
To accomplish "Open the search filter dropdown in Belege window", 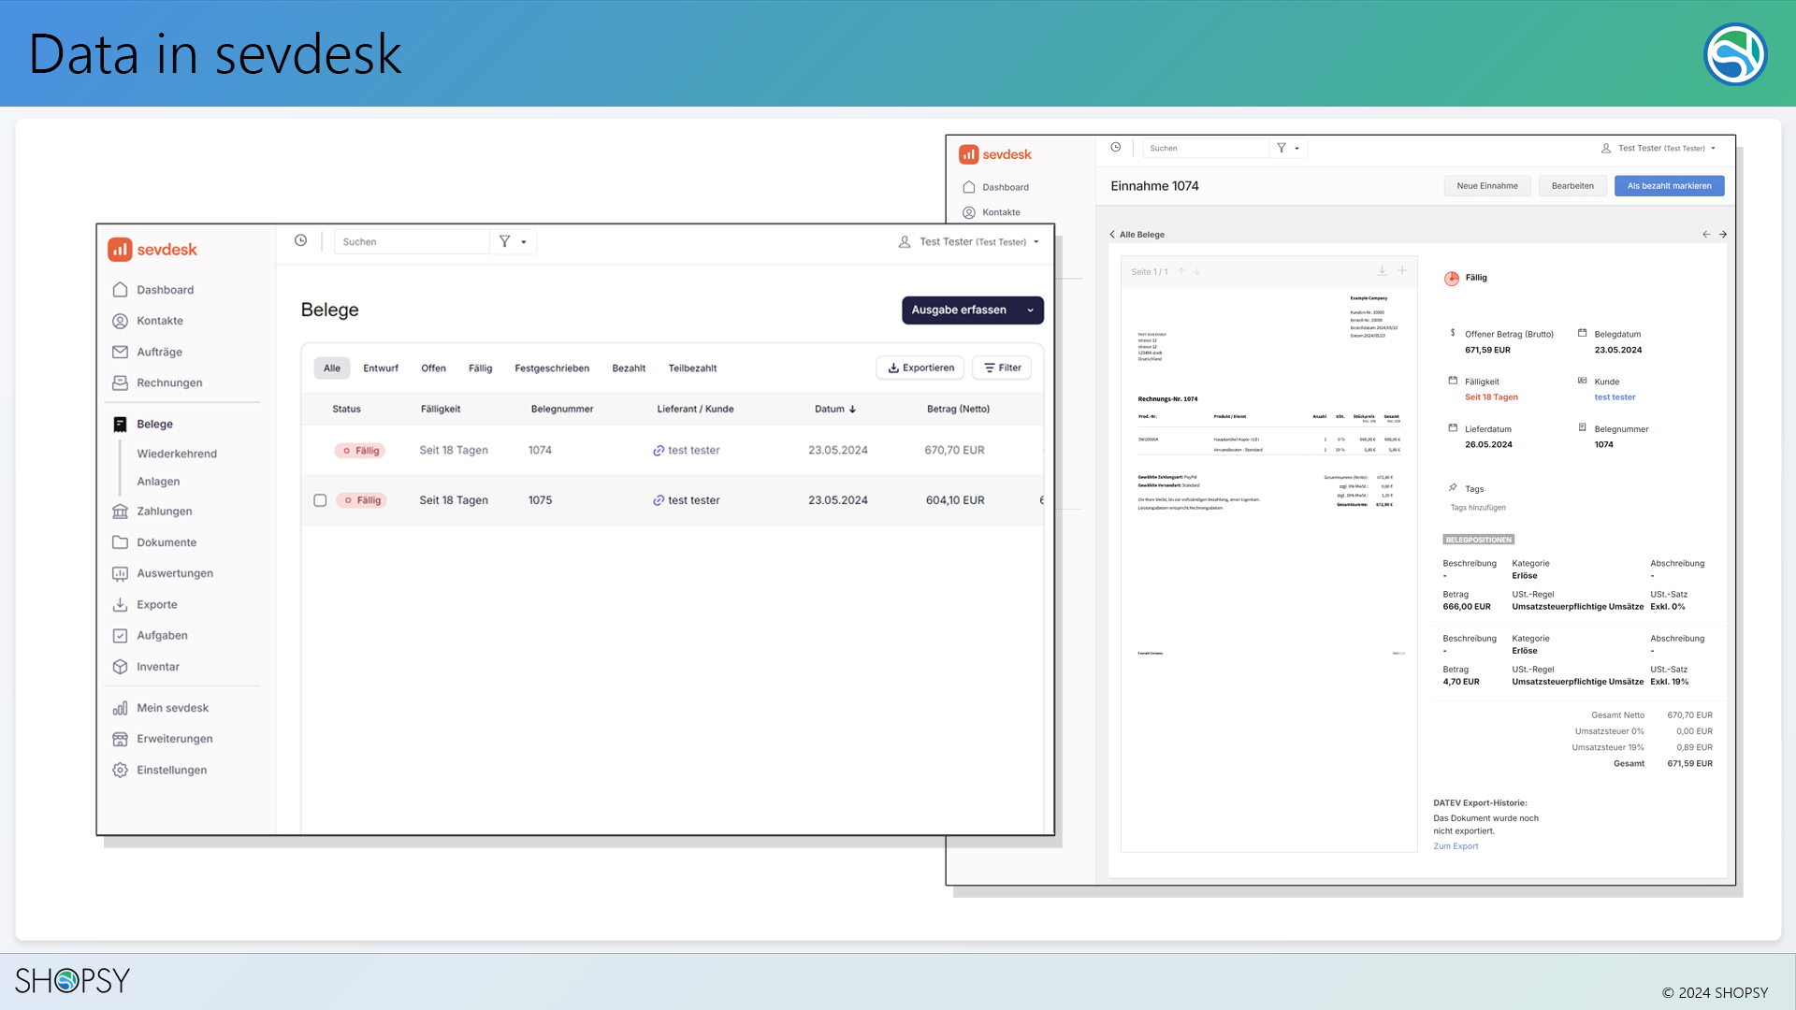I will pos(514,241).
